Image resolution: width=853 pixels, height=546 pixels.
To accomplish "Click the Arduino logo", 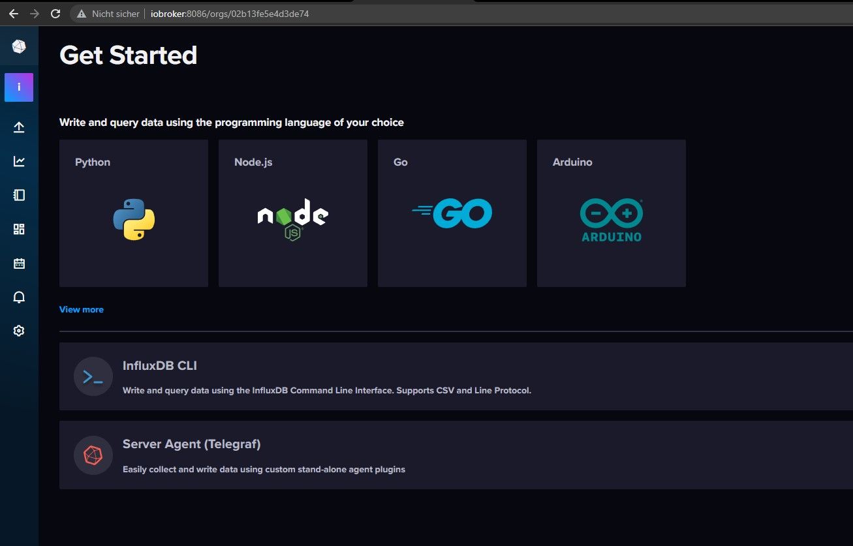I will point(612,220).
